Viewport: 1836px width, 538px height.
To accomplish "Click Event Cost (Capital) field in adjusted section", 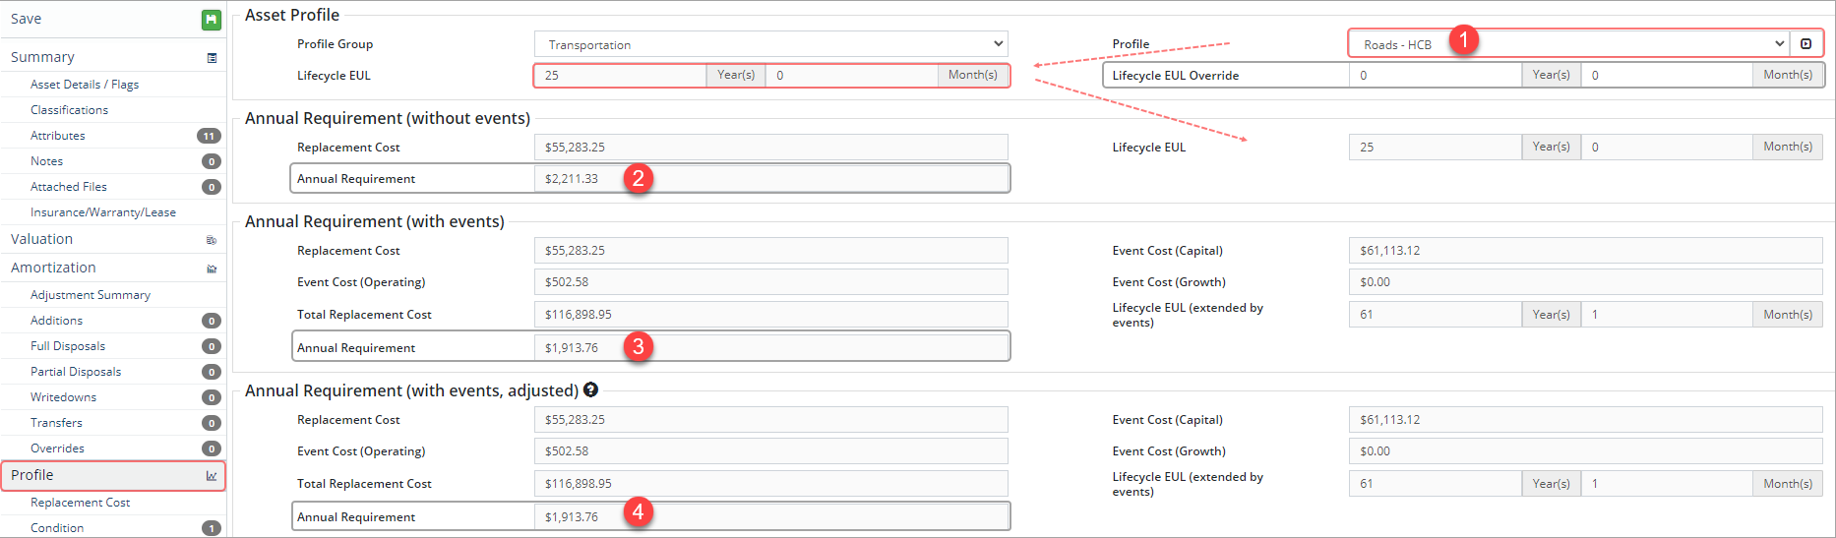I will 1586,420.
